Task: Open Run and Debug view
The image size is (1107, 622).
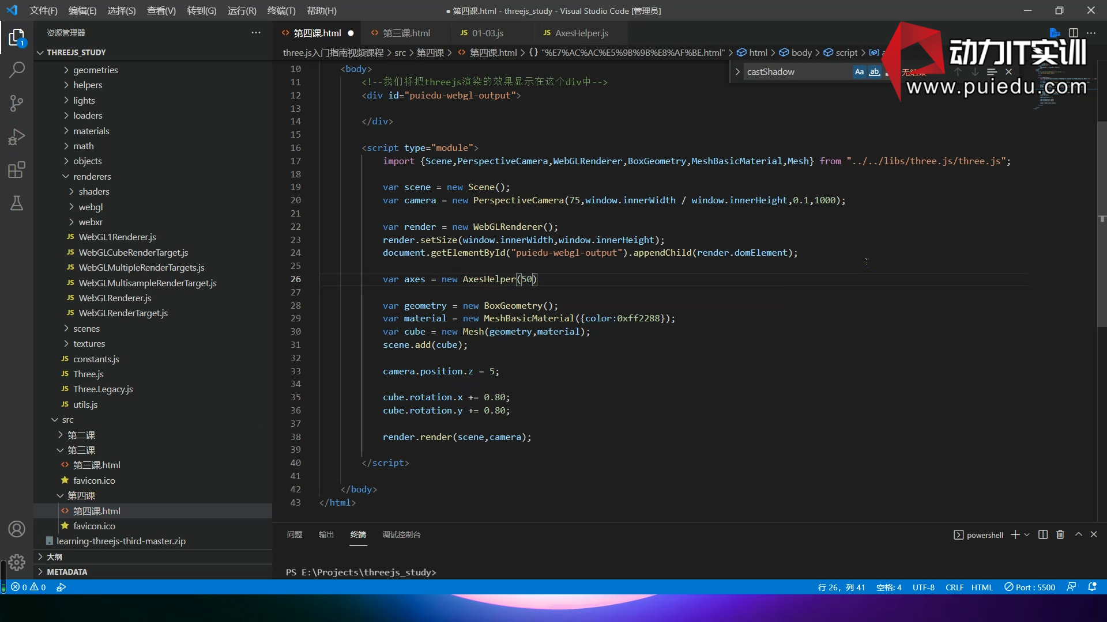Action: pos(17,137)
